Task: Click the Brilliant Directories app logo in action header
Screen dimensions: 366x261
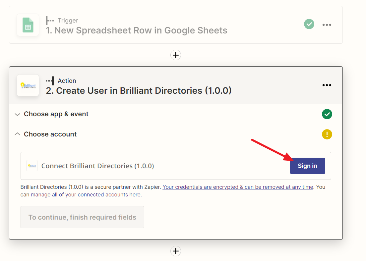Action: (x=28, y=85)
